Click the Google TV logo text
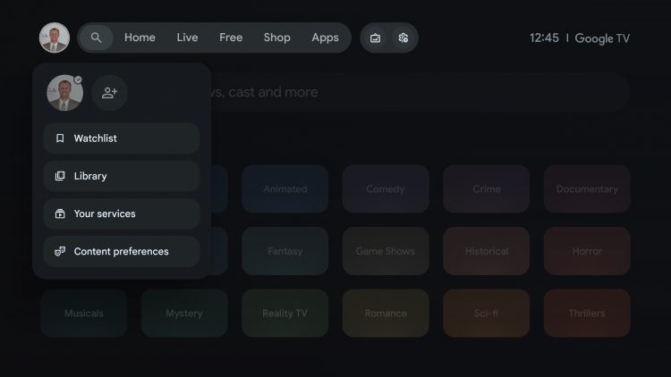671x377 pixels. click(602, 38)
